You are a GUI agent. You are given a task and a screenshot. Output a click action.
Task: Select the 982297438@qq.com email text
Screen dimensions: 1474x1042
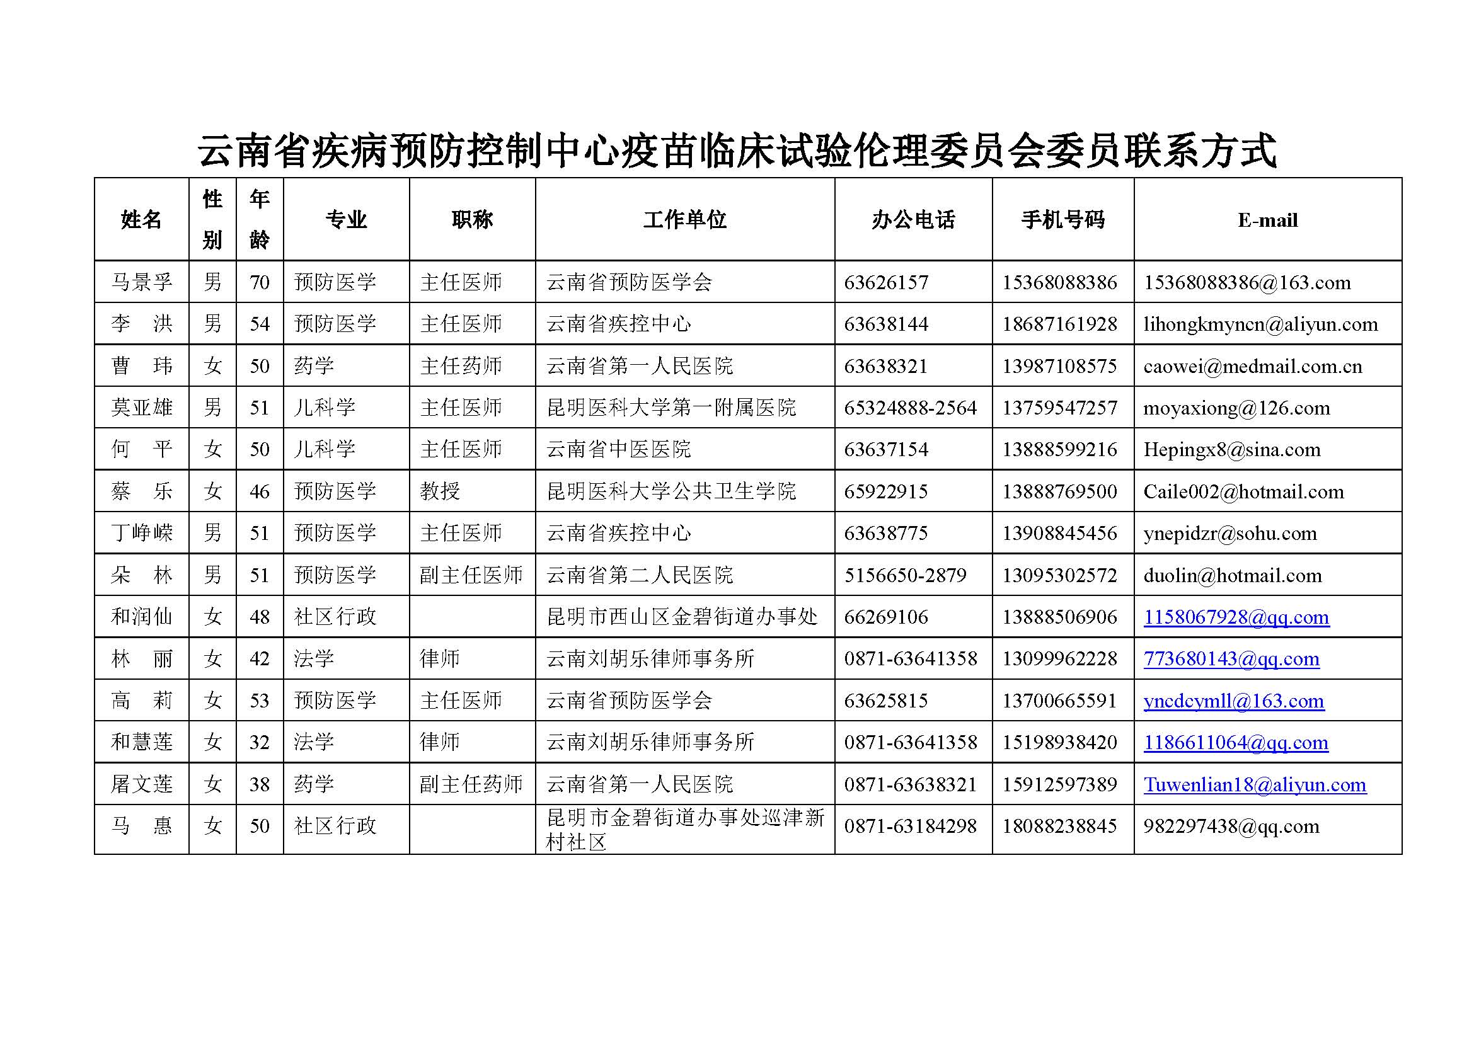(x=1231, y=827)
